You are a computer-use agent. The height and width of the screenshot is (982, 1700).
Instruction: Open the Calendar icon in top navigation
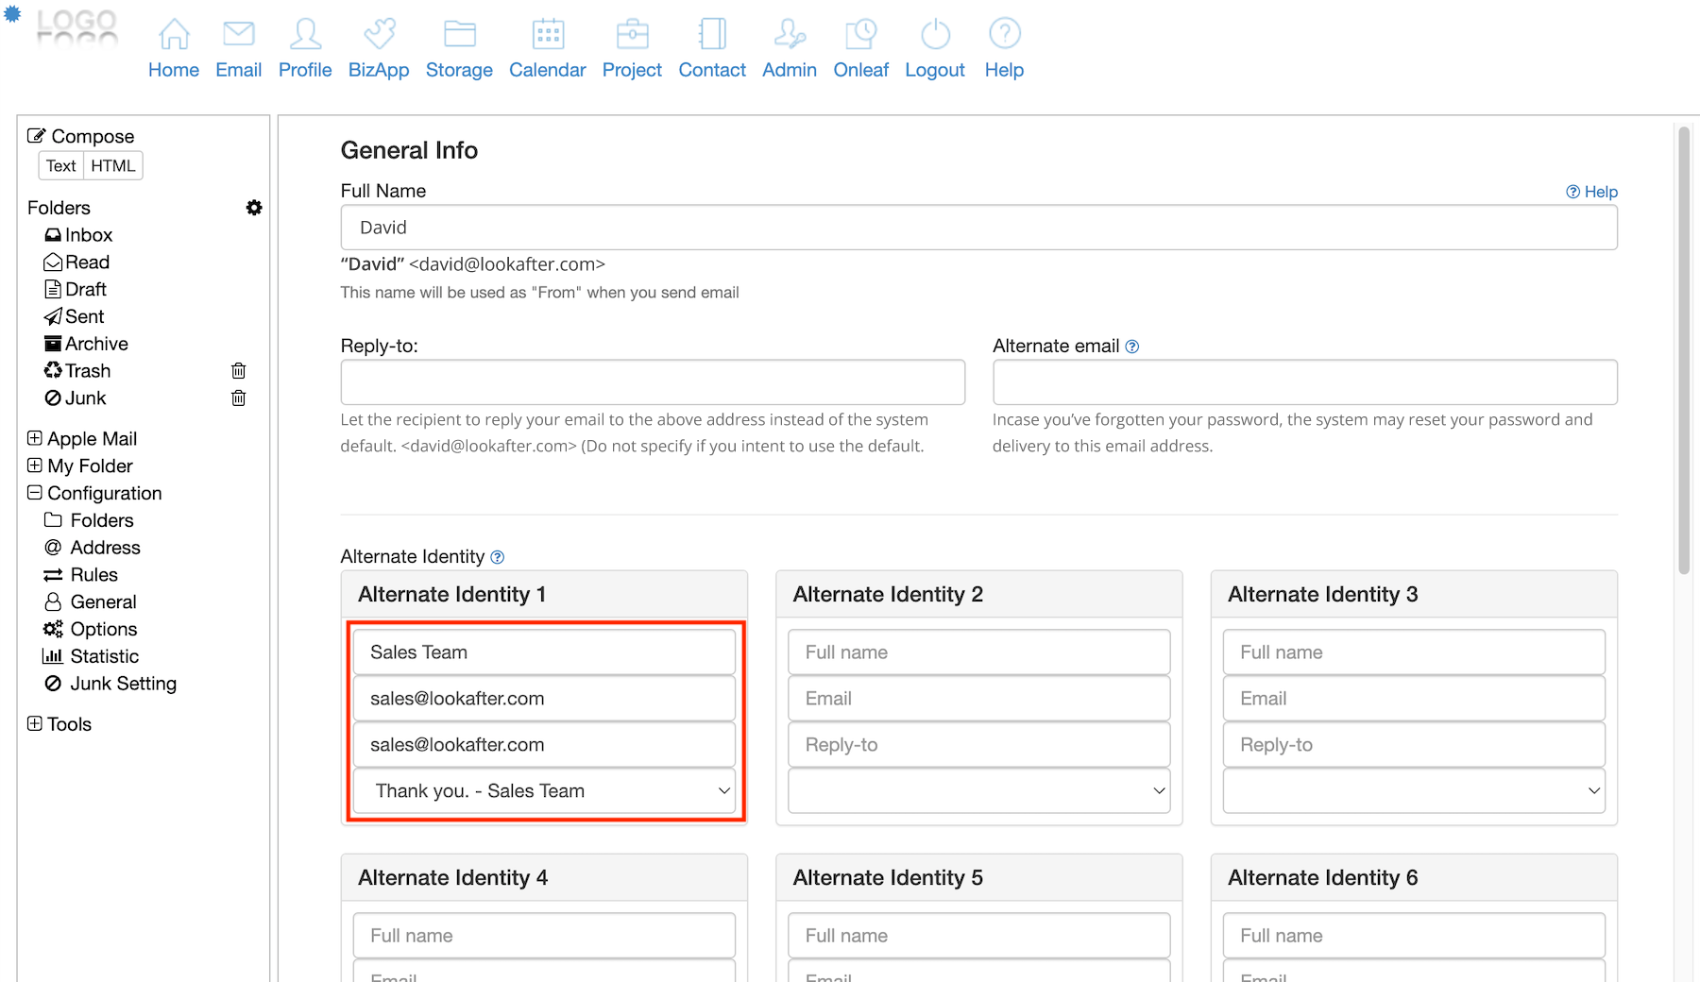pyautogui.click(x=547, y=35)
